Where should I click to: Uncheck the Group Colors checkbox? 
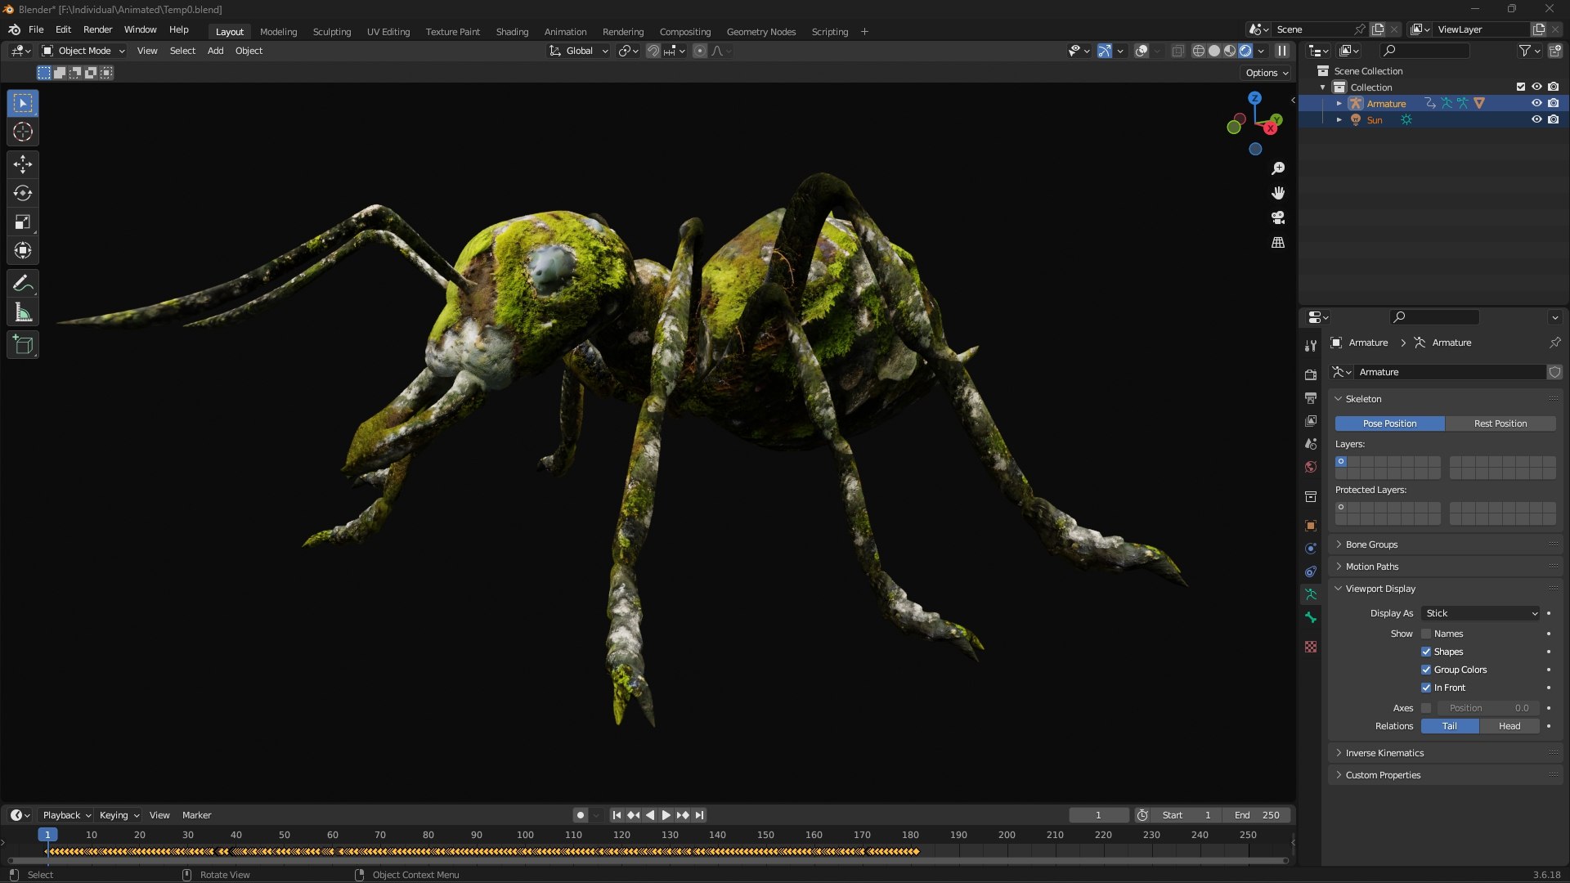point(1426,670)
